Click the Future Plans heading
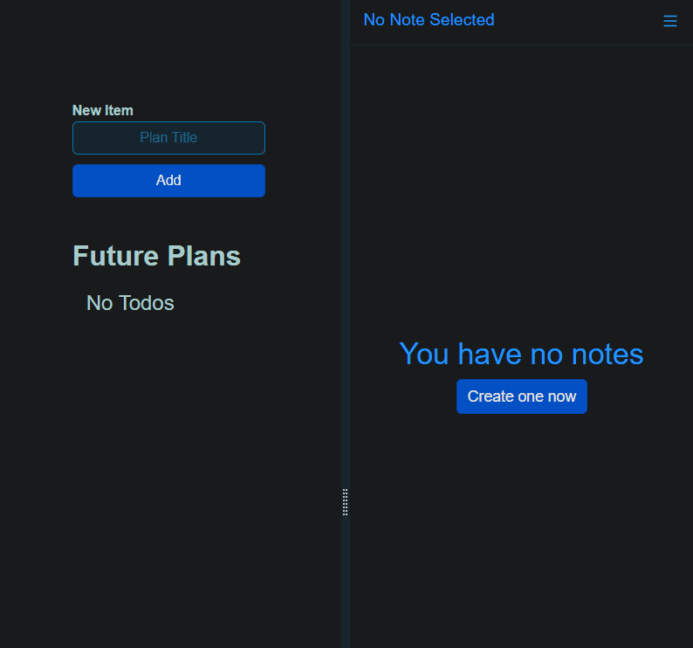 156,256
